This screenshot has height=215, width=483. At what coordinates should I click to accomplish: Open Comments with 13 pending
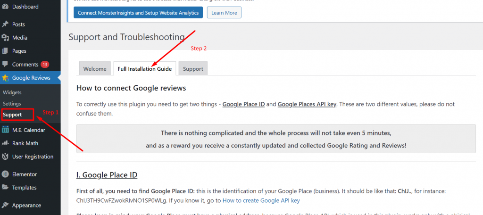25,65
